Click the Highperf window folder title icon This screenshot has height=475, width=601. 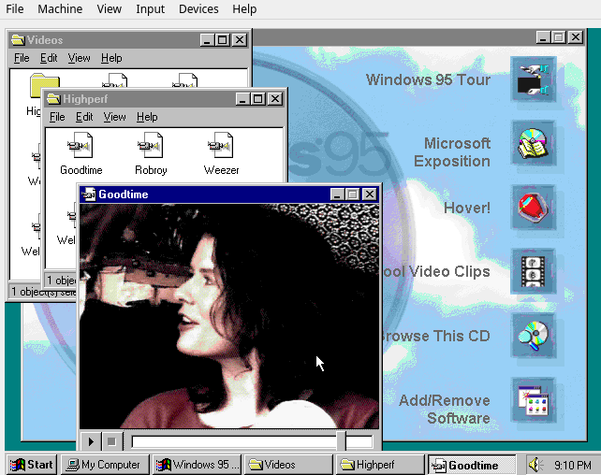tap(53, 99)
